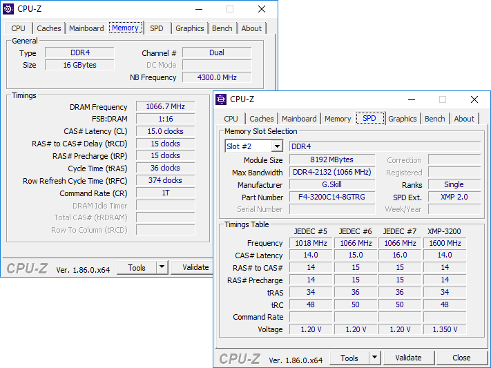The width and height of the screenshot is (491, 368).
Task: Click Cycle Time tRAS value 36 clocks
Action: click(x=165, y=168)
